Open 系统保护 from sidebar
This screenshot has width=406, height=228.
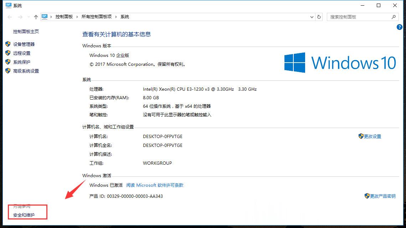point(22,62)
